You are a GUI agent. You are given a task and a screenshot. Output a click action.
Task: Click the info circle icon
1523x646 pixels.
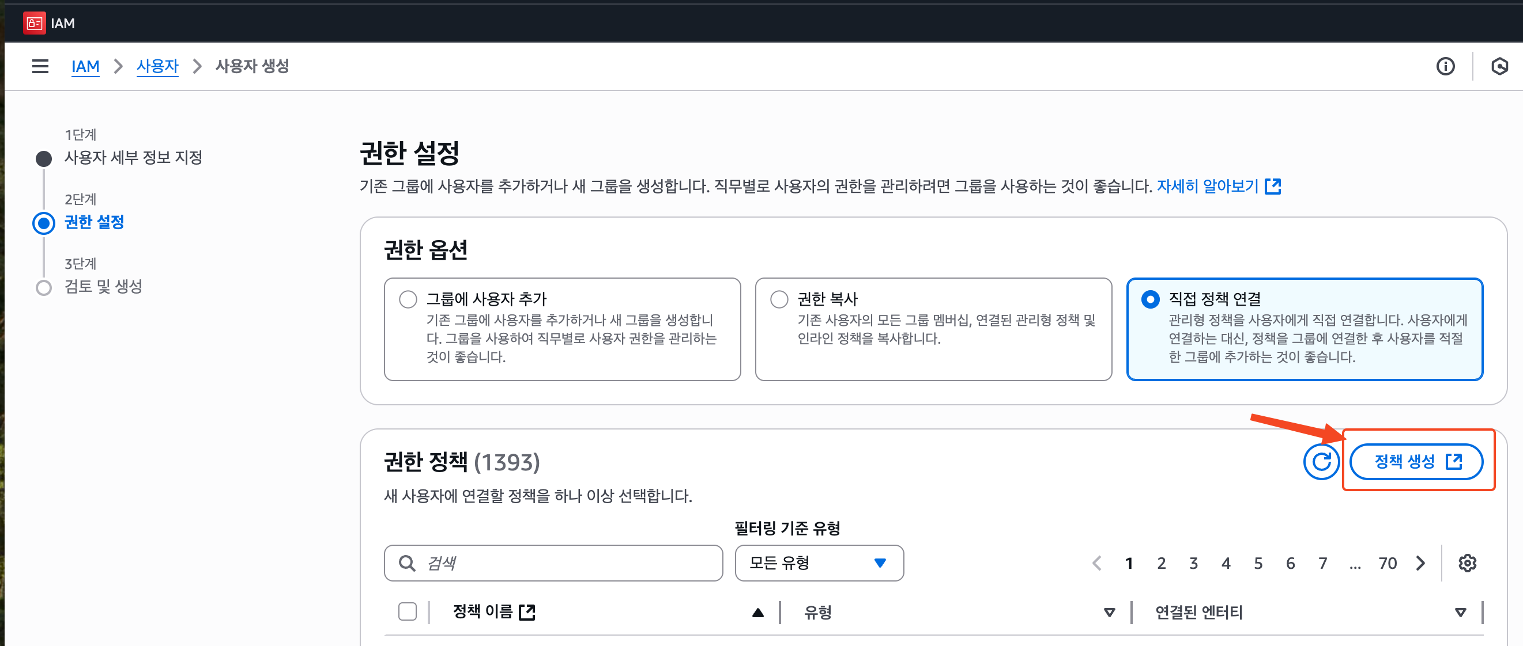[1445, 66]
